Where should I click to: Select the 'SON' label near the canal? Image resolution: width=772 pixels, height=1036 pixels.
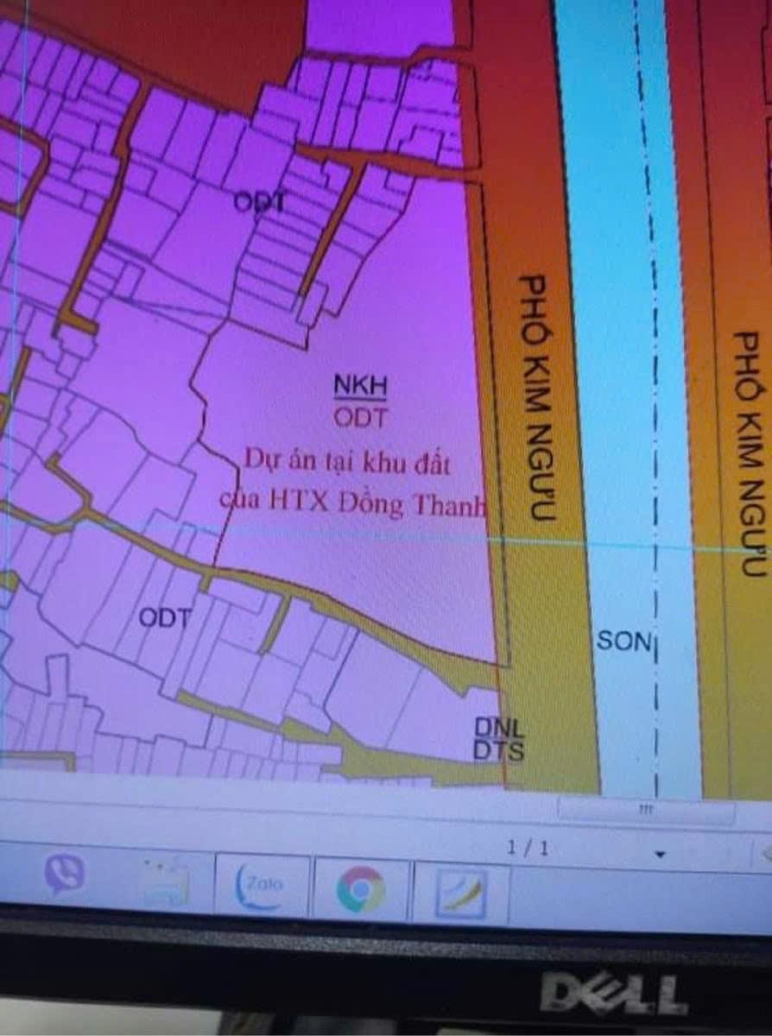[x=624, y=642]
